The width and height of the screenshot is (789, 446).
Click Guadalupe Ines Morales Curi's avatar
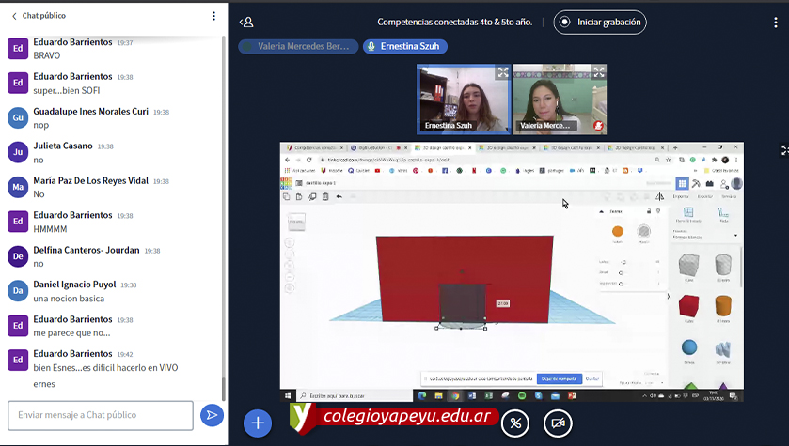[17, 117]
